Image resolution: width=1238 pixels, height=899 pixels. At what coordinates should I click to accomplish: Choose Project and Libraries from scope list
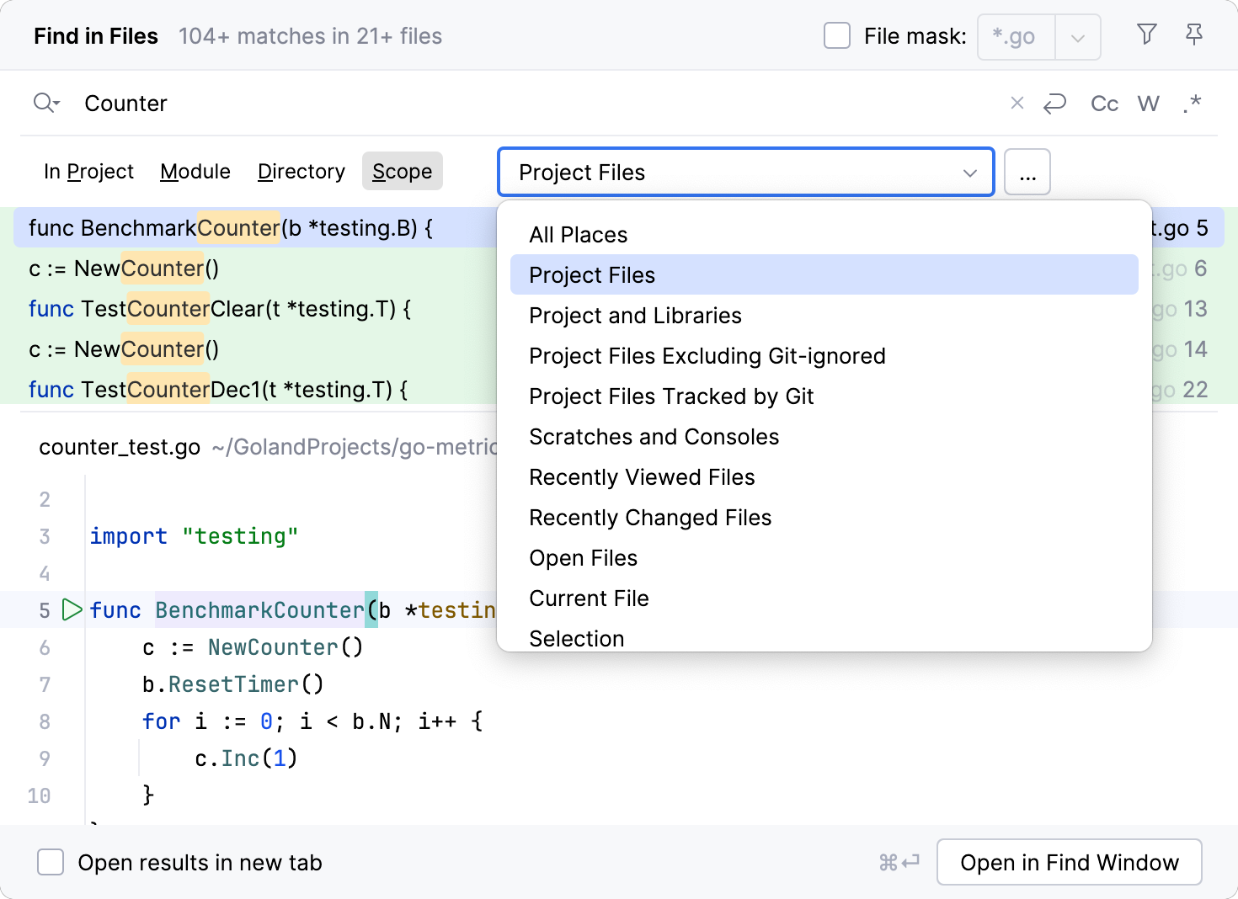point(635,316)
